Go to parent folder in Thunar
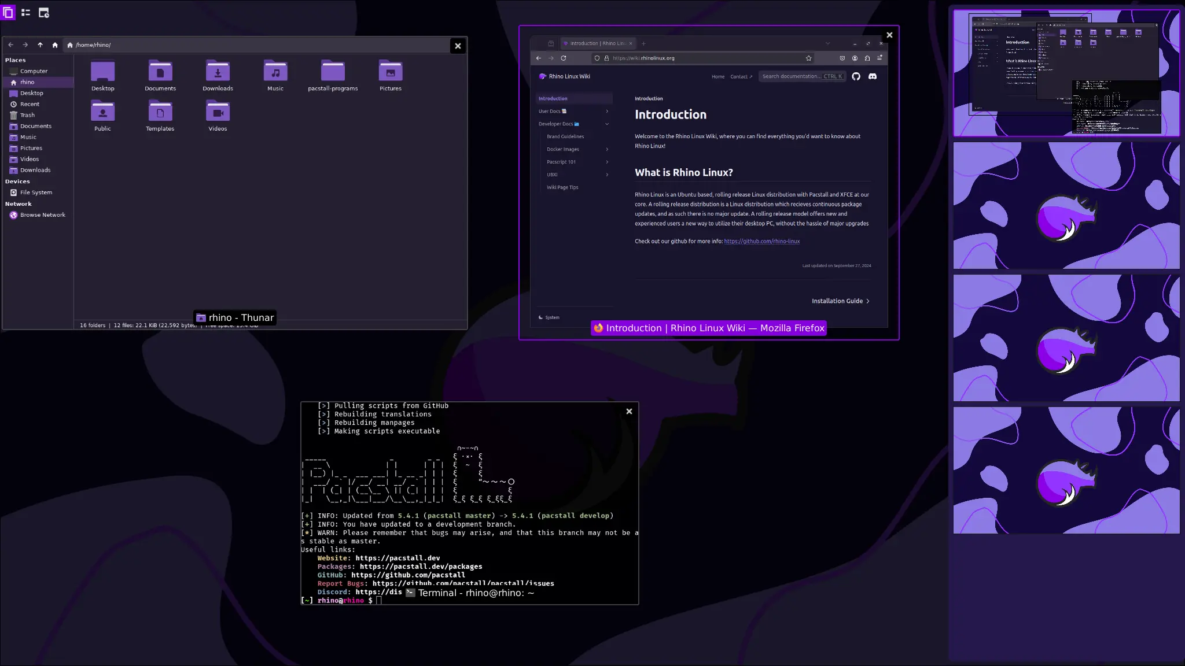 coord(40,45)
